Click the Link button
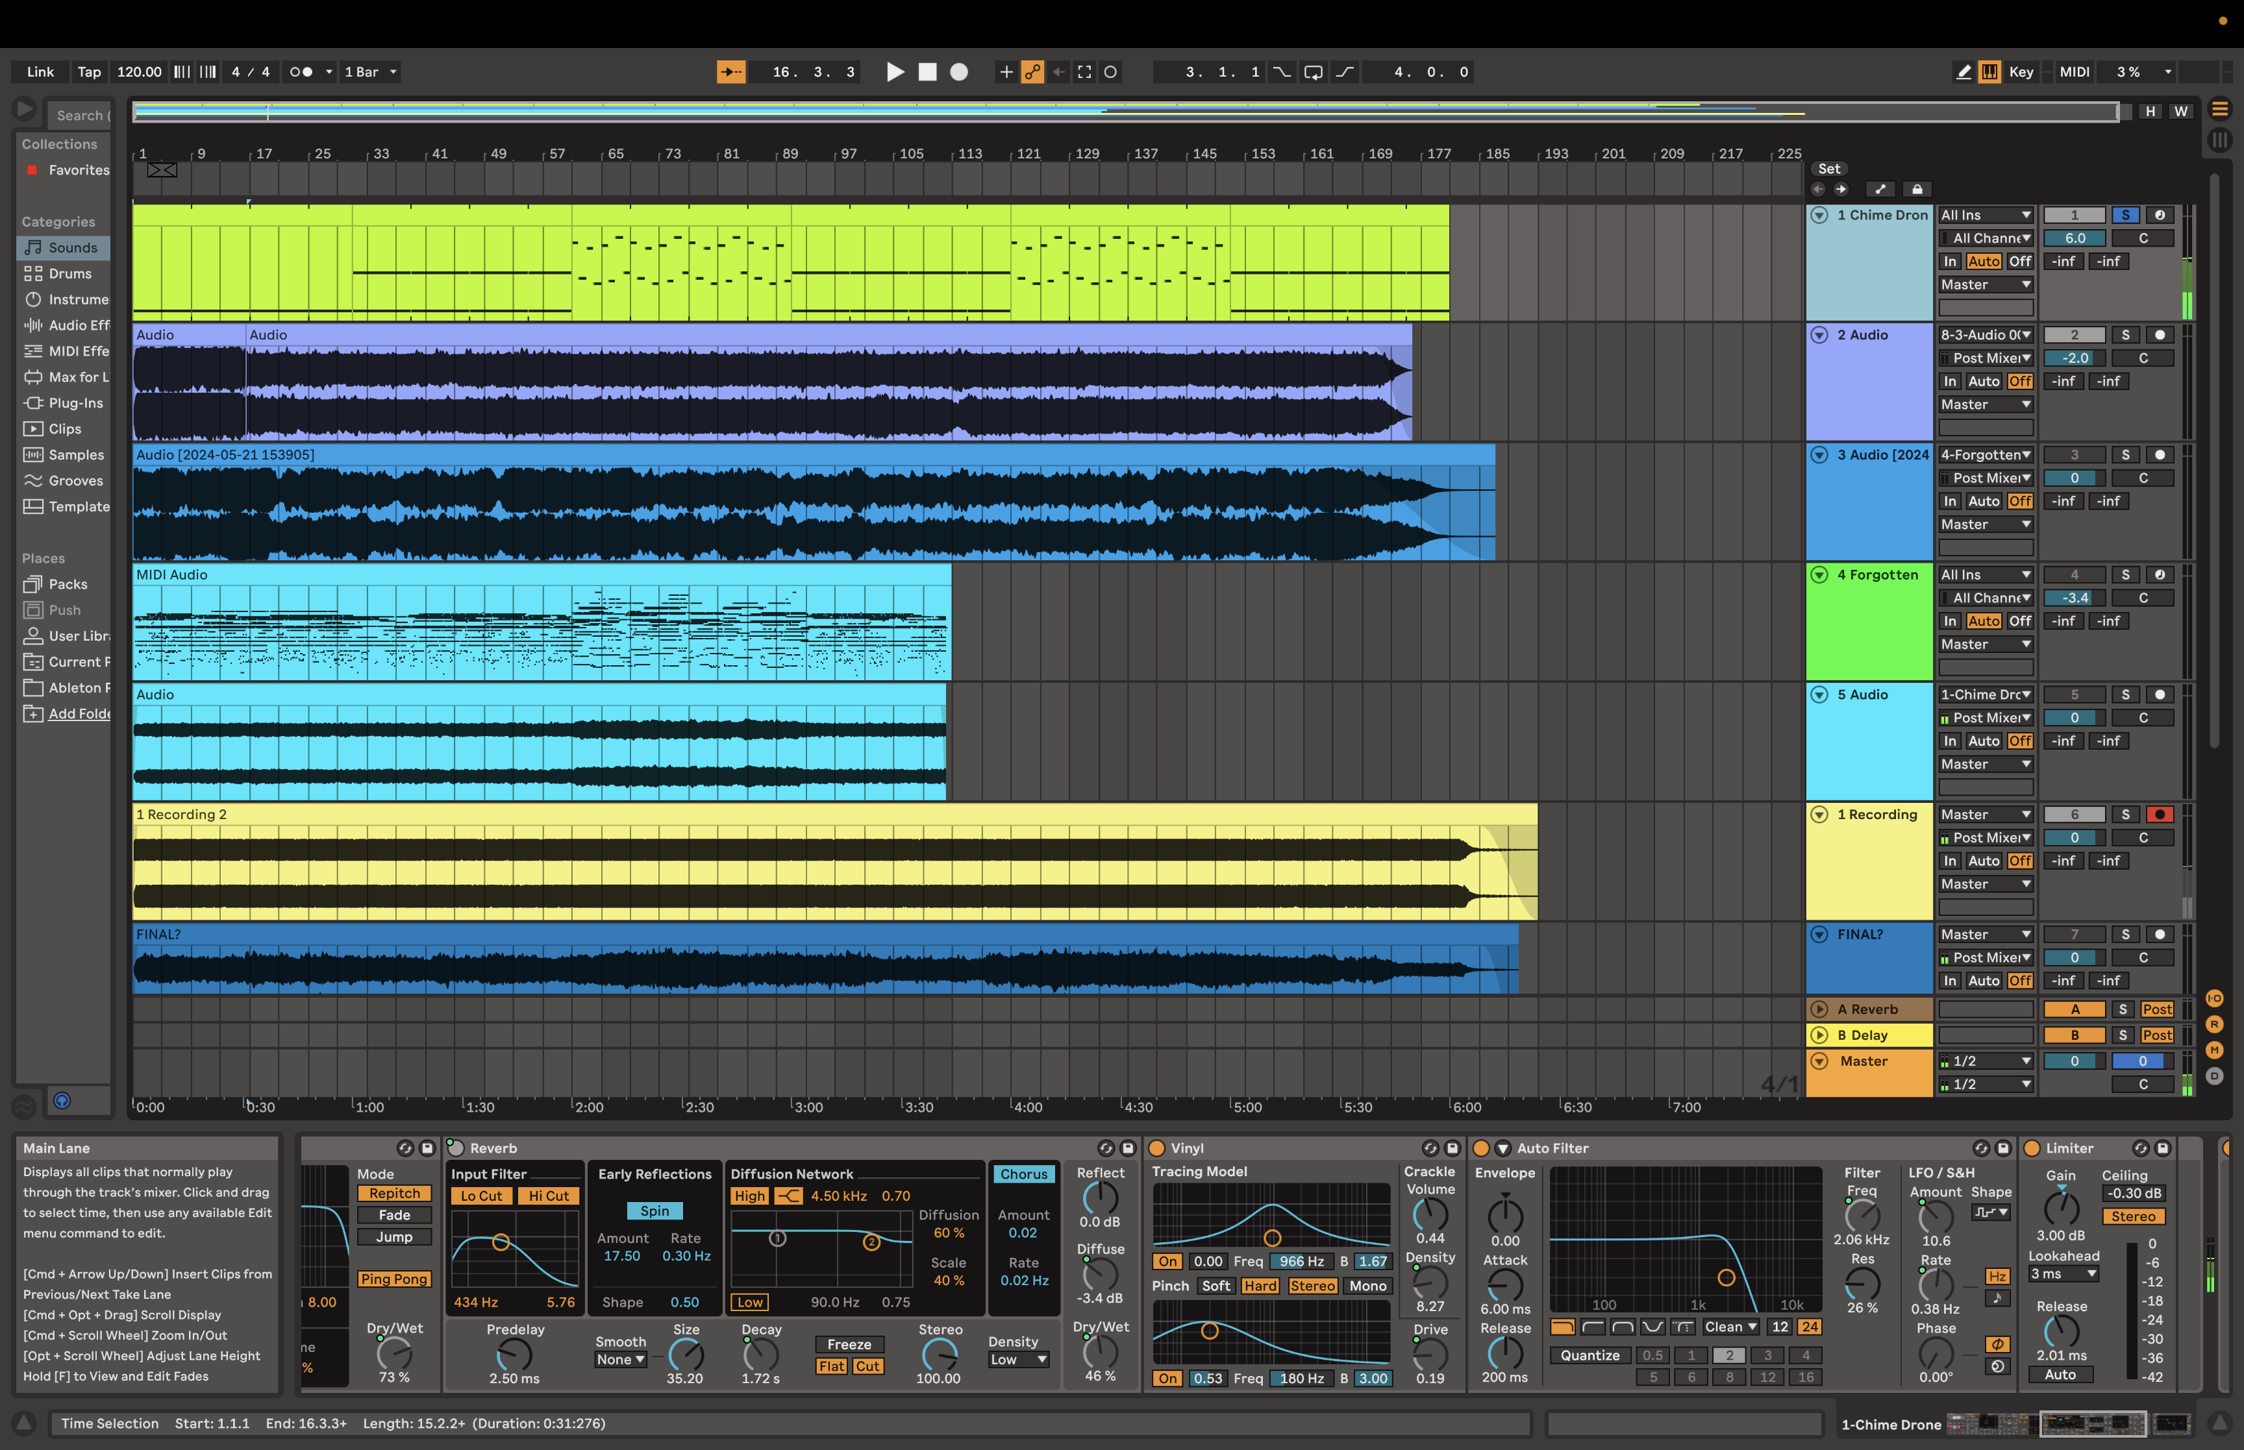This screenshot has width=2244, height=1450. 40,71
